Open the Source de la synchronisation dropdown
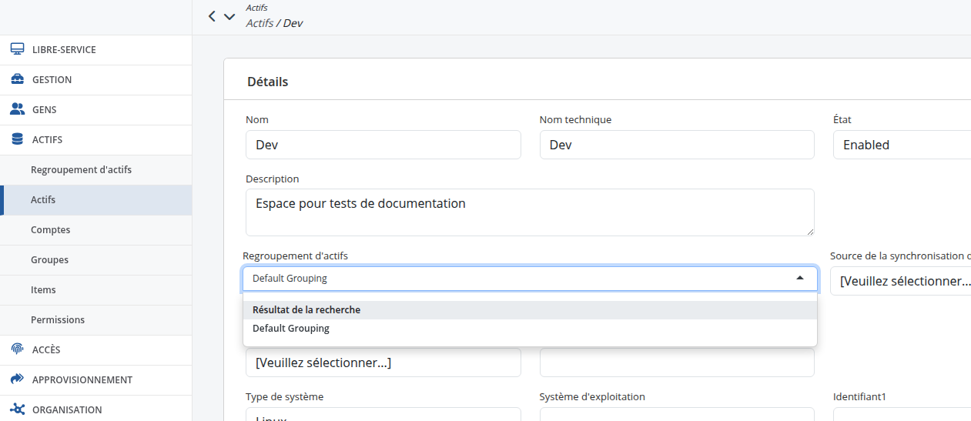 902,281
